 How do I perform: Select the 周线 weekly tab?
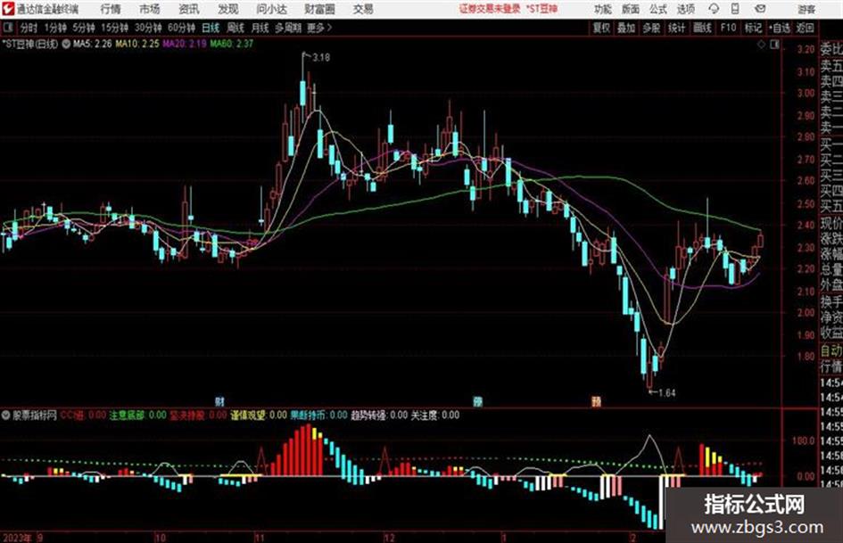[x=235, y=28]
